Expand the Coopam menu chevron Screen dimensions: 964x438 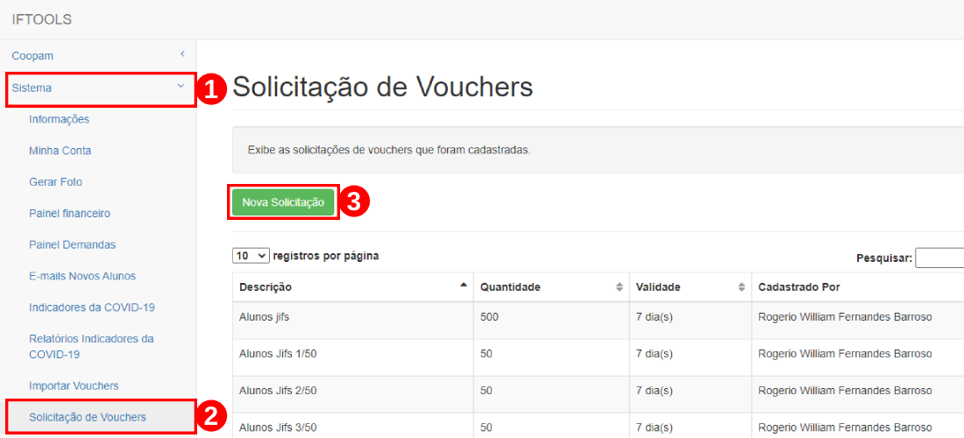coord(182,54)
